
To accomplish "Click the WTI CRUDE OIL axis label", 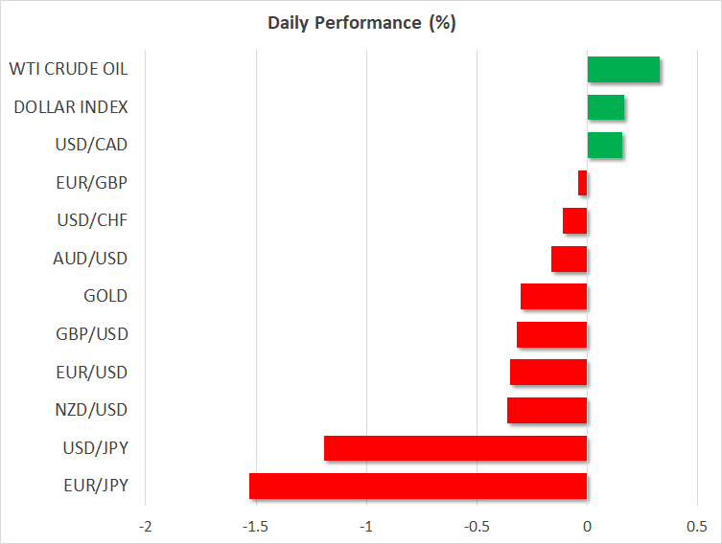I will 68,69.
